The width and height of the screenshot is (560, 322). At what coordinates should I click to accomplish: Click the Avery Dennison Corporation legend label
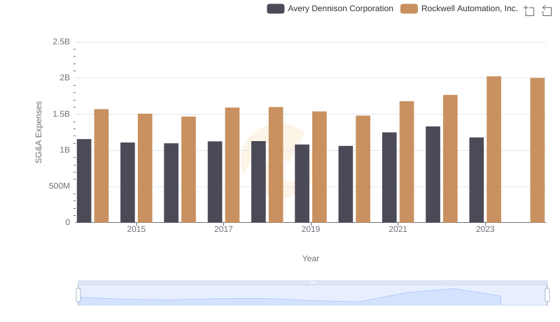[x=340, y=8]
